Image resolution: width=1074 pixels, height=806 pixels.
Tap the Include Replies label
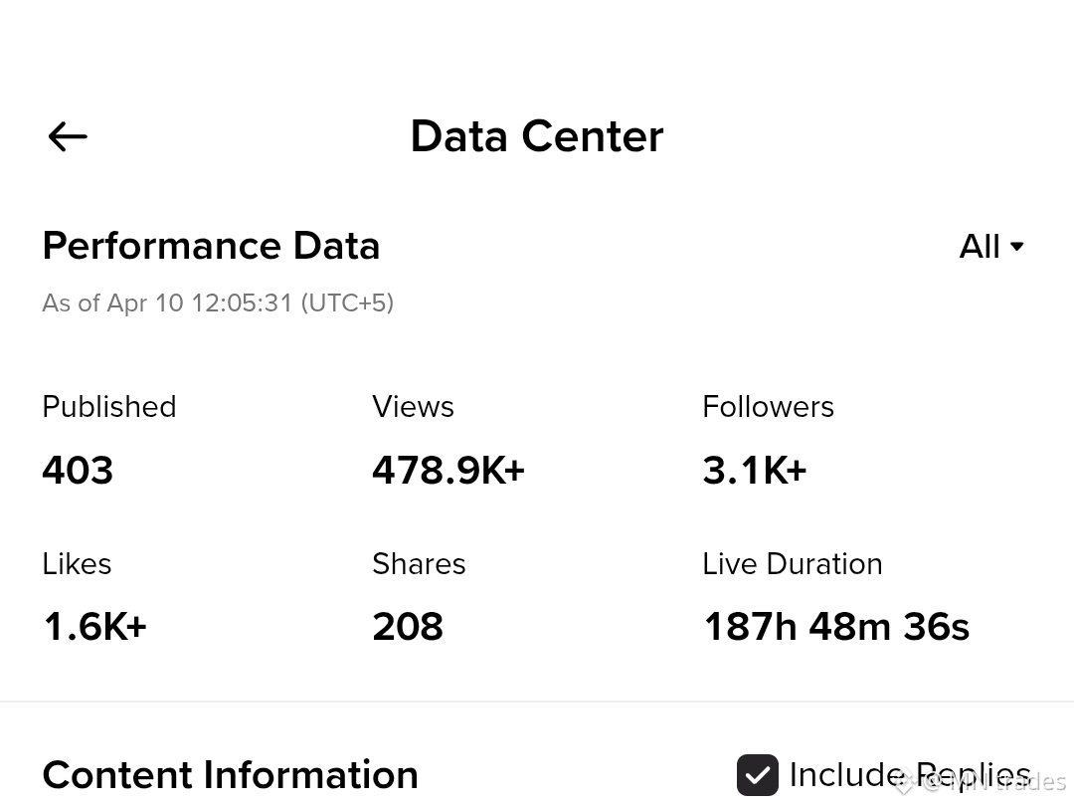[x=910, y=775]
